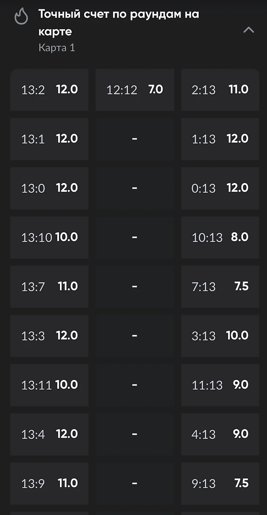
Task: Bet on the 13:3 exact score
Action: 49,336
